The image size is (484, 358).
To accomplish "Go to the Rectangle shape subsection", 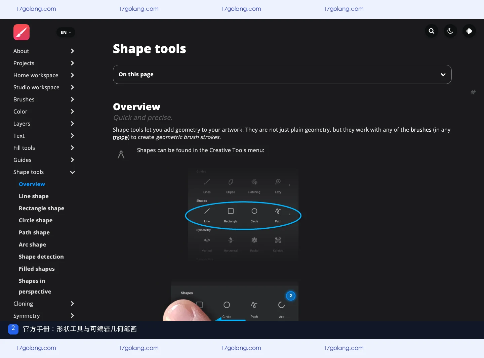I will (x=41, y=208).
